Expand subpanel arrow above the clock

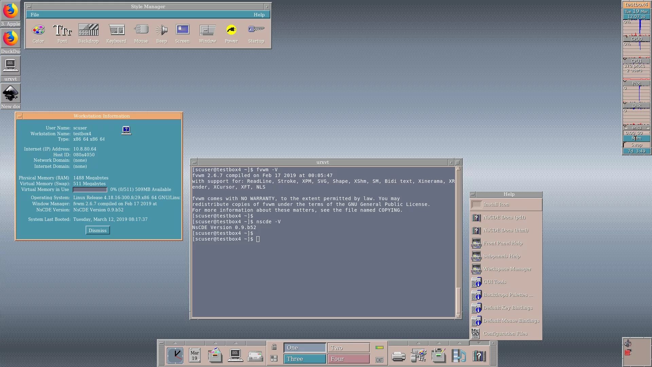point(175,343)
